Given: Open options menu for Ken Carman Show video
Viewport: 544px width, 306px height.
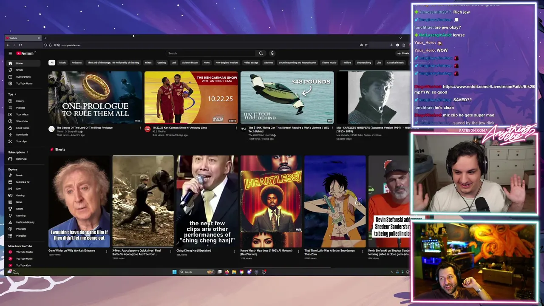Looking at the screenshot, I should point(236,128).
